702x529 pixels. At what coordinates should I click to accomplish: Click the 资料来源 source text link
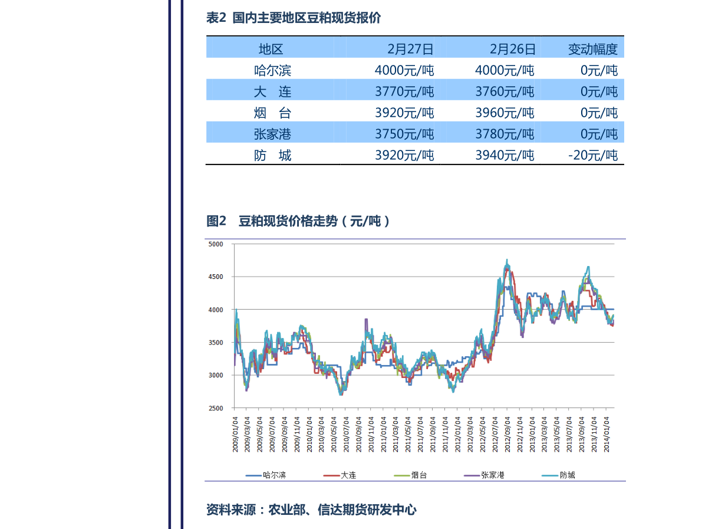point(311,511)
